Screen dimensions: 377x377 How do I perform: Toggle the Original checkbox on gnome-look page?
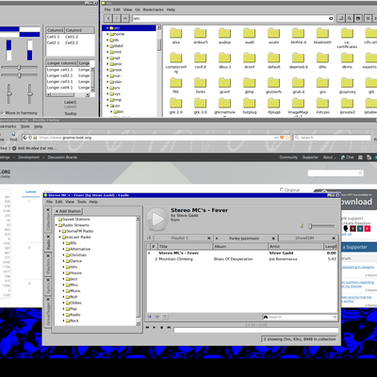(282, 189)
